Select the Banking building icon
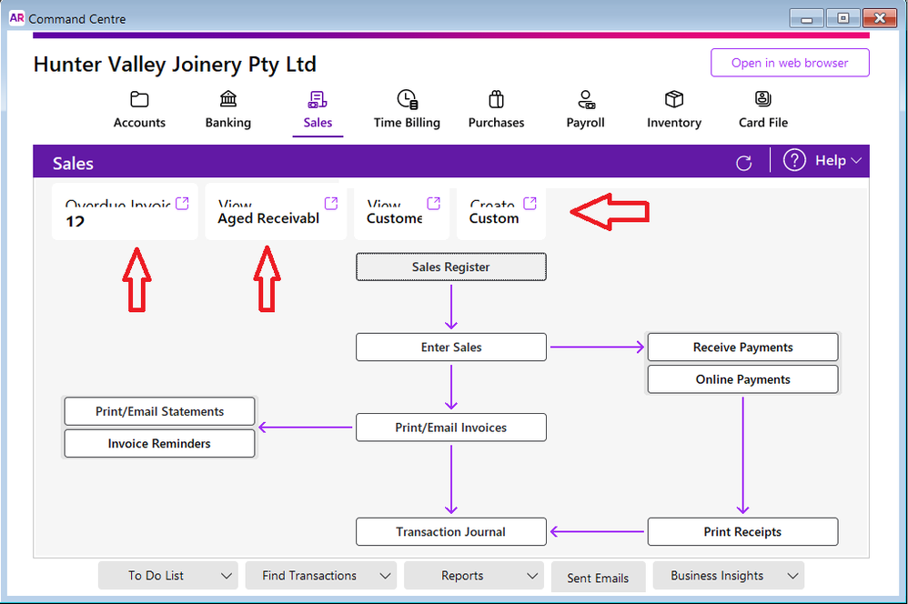Screen dimensions: 908x604 228,99
